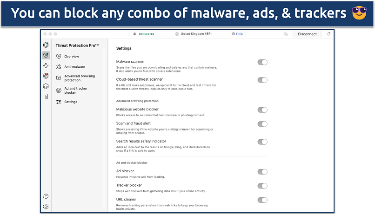Click the Ad and tracker blocker section header

pos(132,163)
